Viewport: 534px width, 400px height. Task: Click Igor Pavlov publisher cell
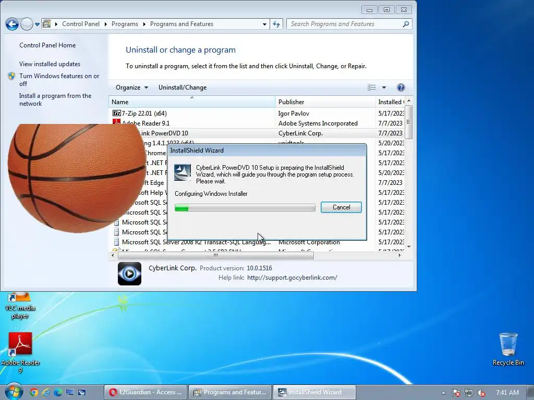coord(294,113)
